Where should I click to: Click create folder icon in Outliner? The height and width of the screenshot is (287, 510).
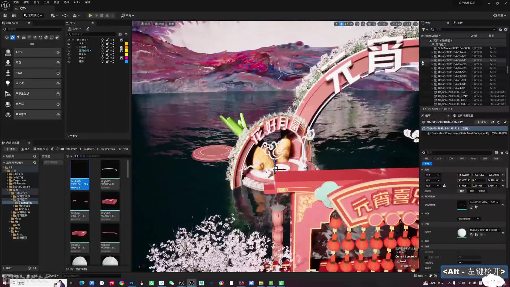501,29
